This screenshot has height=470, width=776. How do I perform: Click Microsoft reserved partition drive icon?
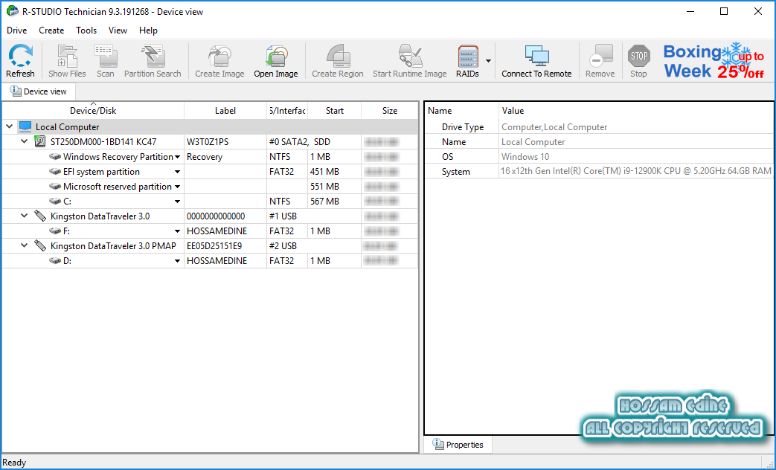[x=55, y=187]
